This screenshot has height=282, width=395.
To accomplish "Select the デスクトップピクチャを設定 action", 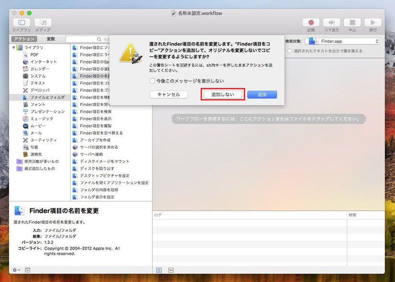I will 105,176.
